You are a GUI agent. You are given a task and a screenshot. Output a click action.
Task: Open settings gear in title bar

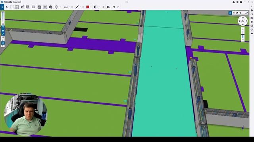[x=237, y=2]
